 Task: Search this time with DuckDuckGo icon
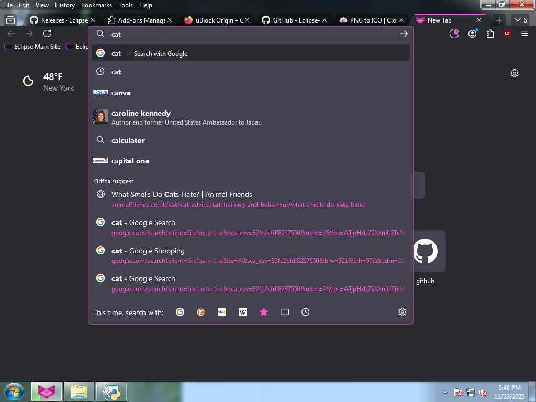click(200, 312)
